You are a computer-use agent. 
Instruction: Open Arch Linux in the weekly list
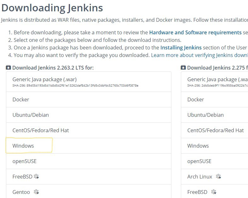[215, 177]
